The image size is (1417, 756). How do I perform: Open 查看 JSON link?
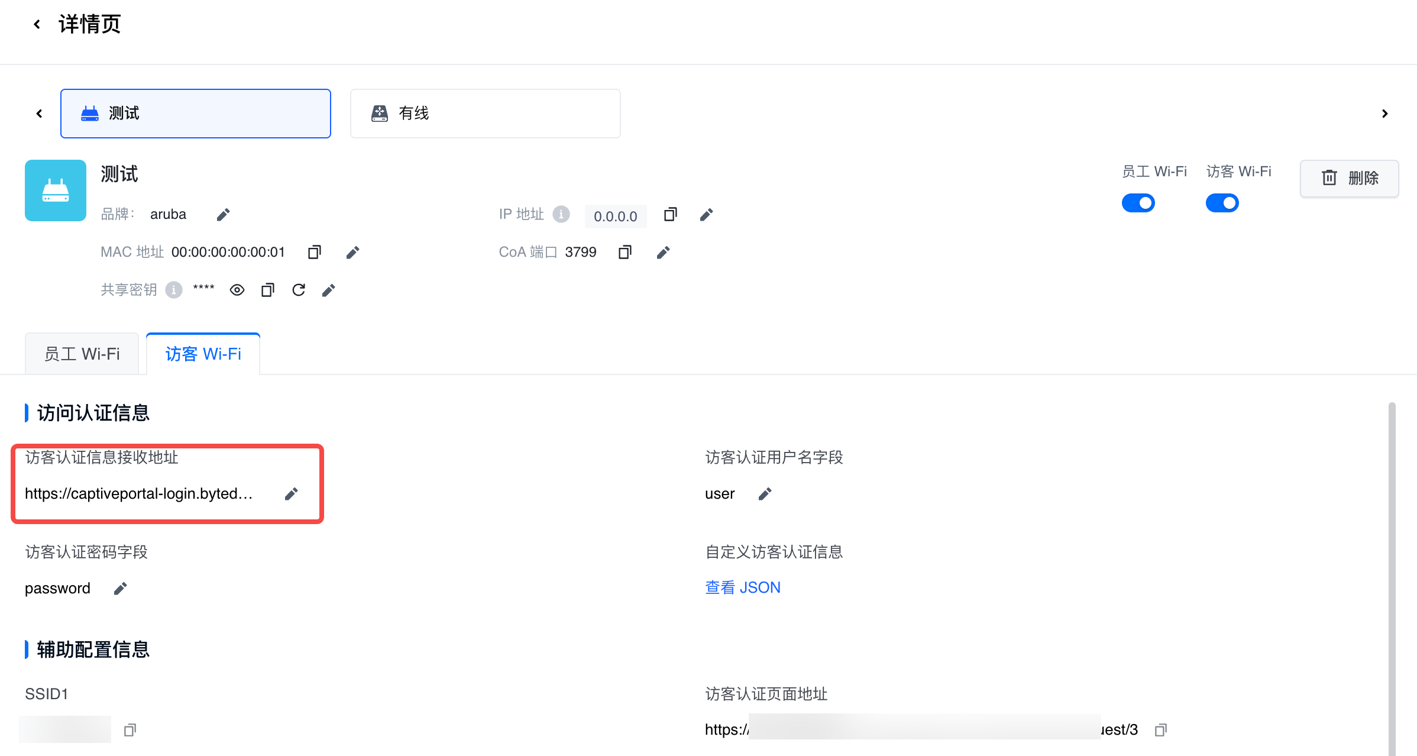[x=742, y=587]
